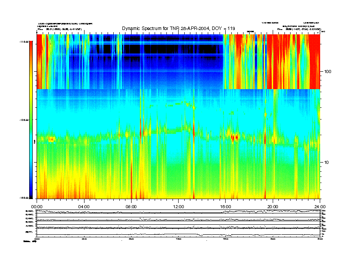
Task: Click the 04:00 time axis label
Action: (x=84, y=207)
